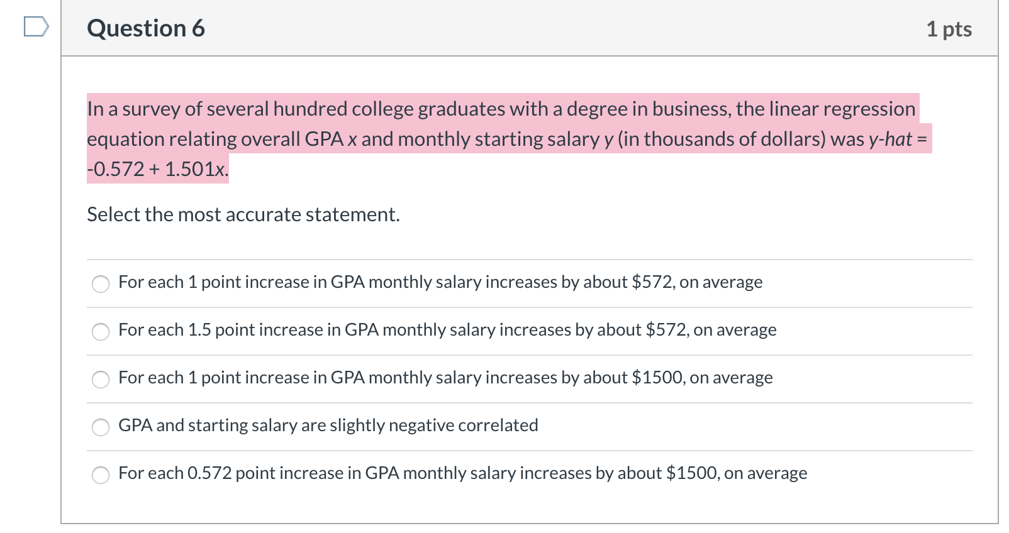Flag Question 6 with the flag icon

[36, 28]
